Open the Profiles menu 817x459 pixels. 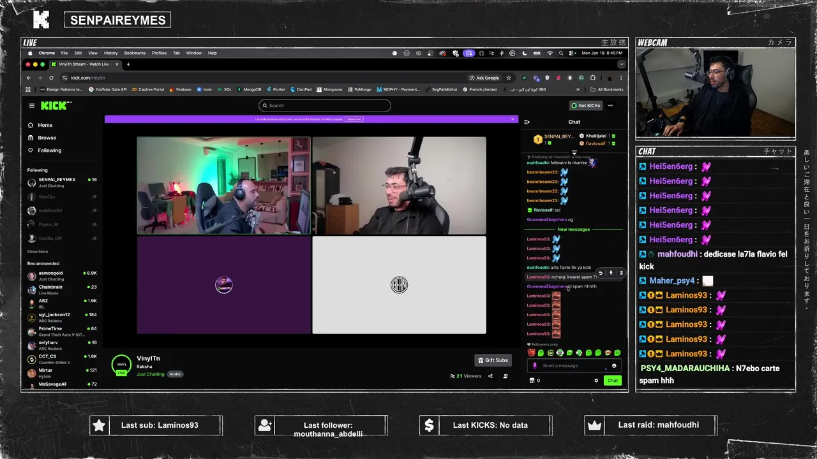tap(159, 53)
